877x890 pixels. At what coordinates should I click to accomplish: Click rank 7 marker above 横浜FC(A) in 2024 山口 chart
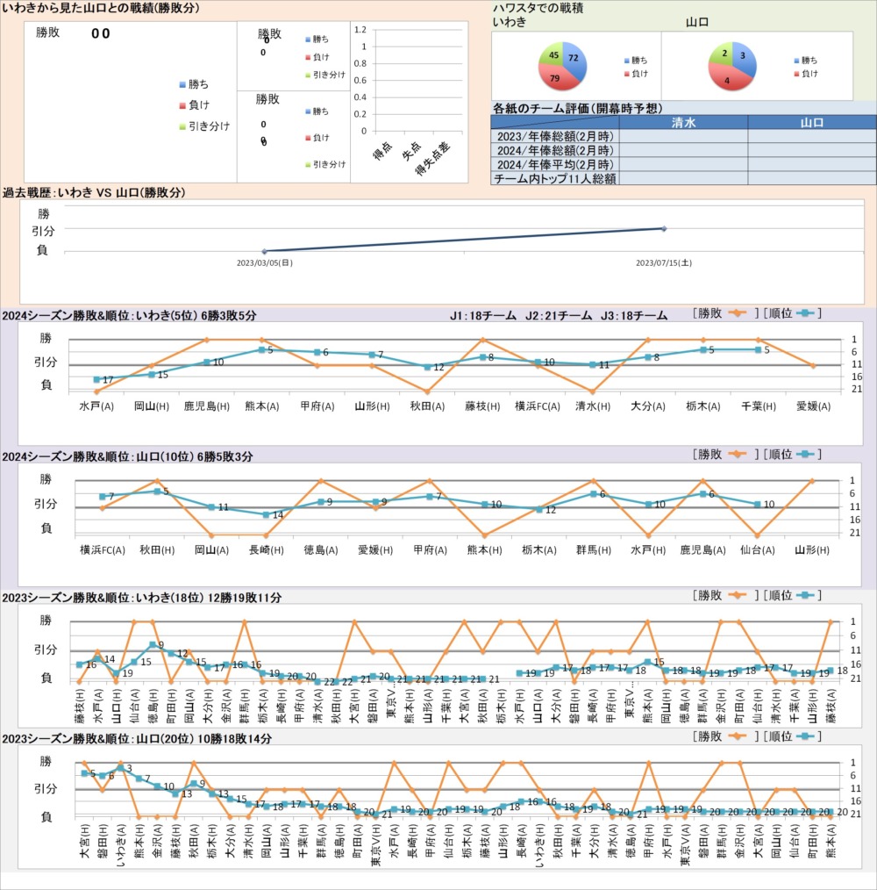point(103,497)
